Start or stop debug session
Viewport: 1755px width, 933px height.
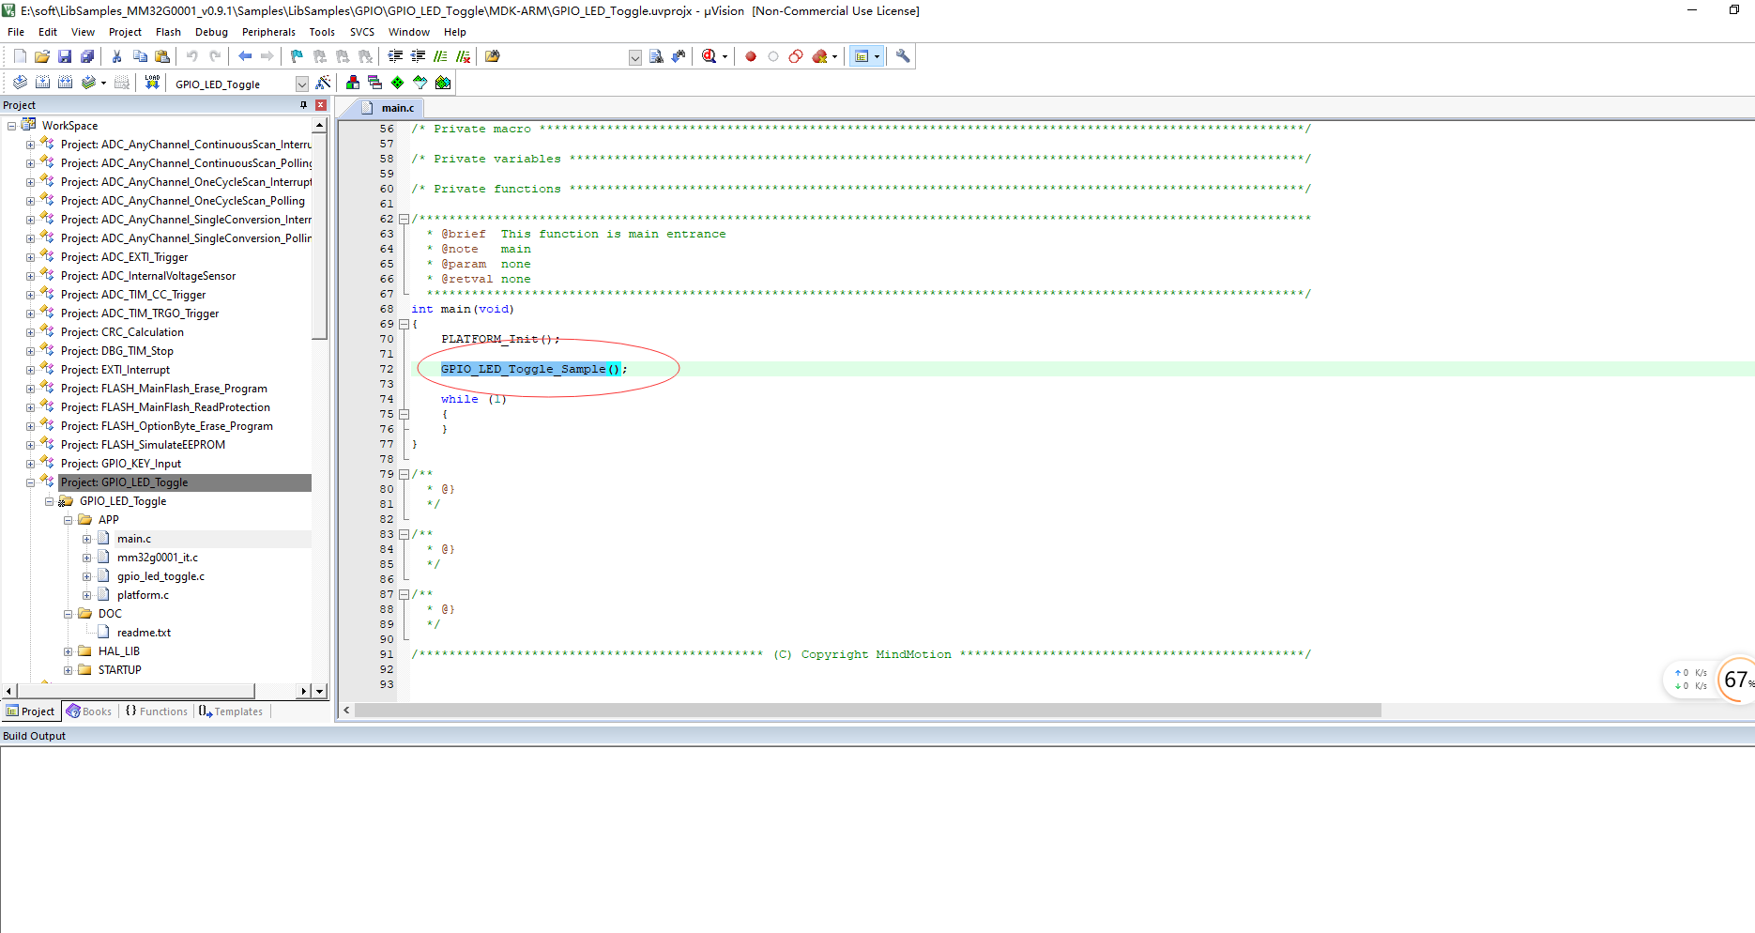click(710, 56)
